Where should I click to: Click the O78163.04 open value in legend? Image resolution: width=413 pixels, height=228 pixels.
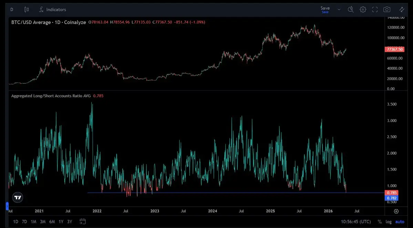click(x=98, y=22)
